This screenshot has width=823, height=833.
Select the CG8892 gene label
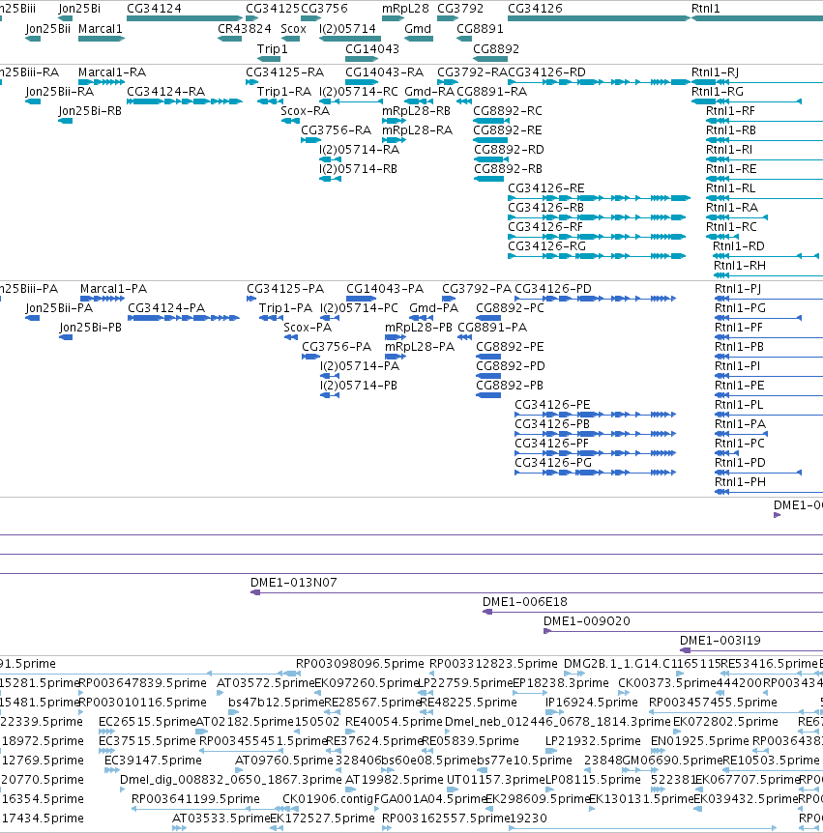pos(496,49)
